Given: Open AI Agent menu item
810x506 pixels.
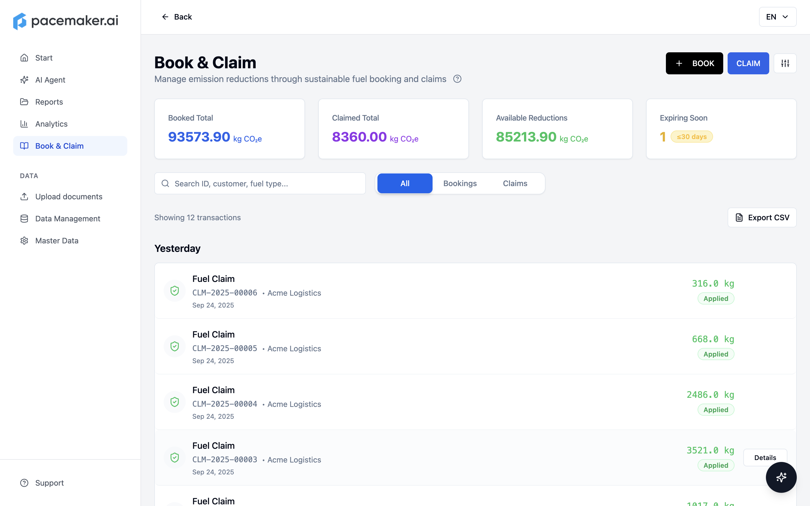Looking at the screenshot, I should tap(70, 80).
